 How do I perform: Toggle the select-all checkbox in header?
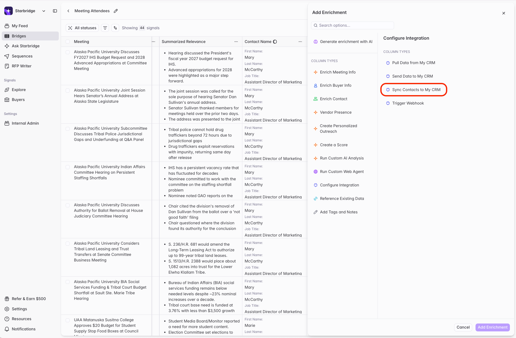68,42
